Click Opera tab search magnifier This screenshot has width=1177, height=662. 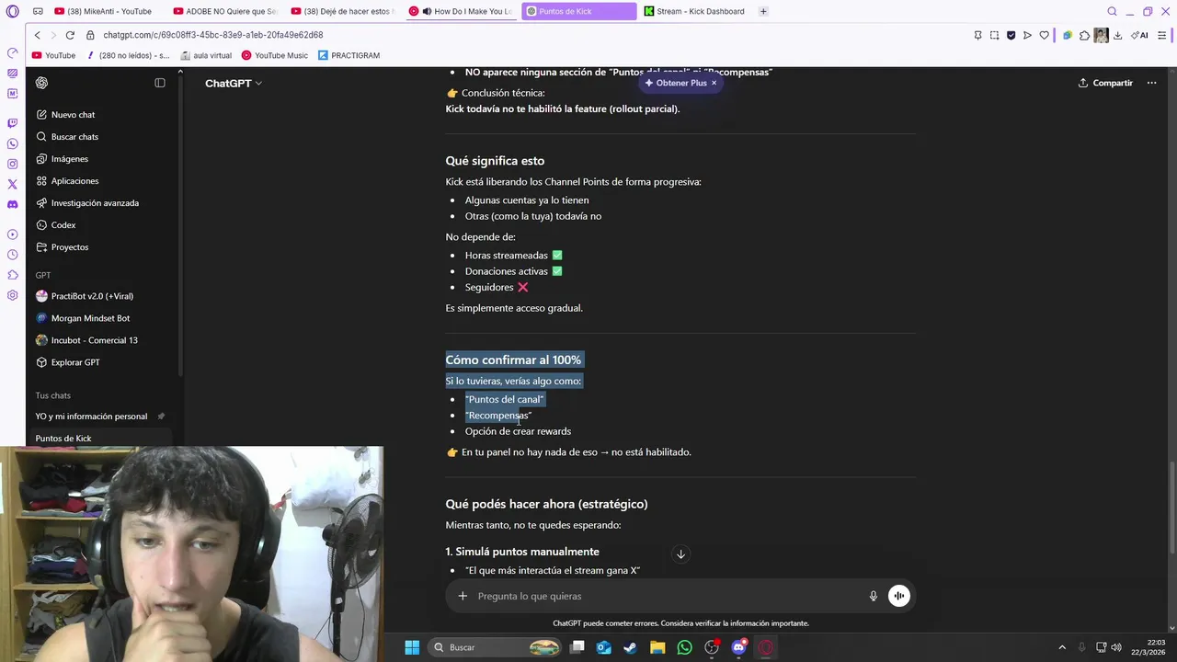coord(1112,11)
